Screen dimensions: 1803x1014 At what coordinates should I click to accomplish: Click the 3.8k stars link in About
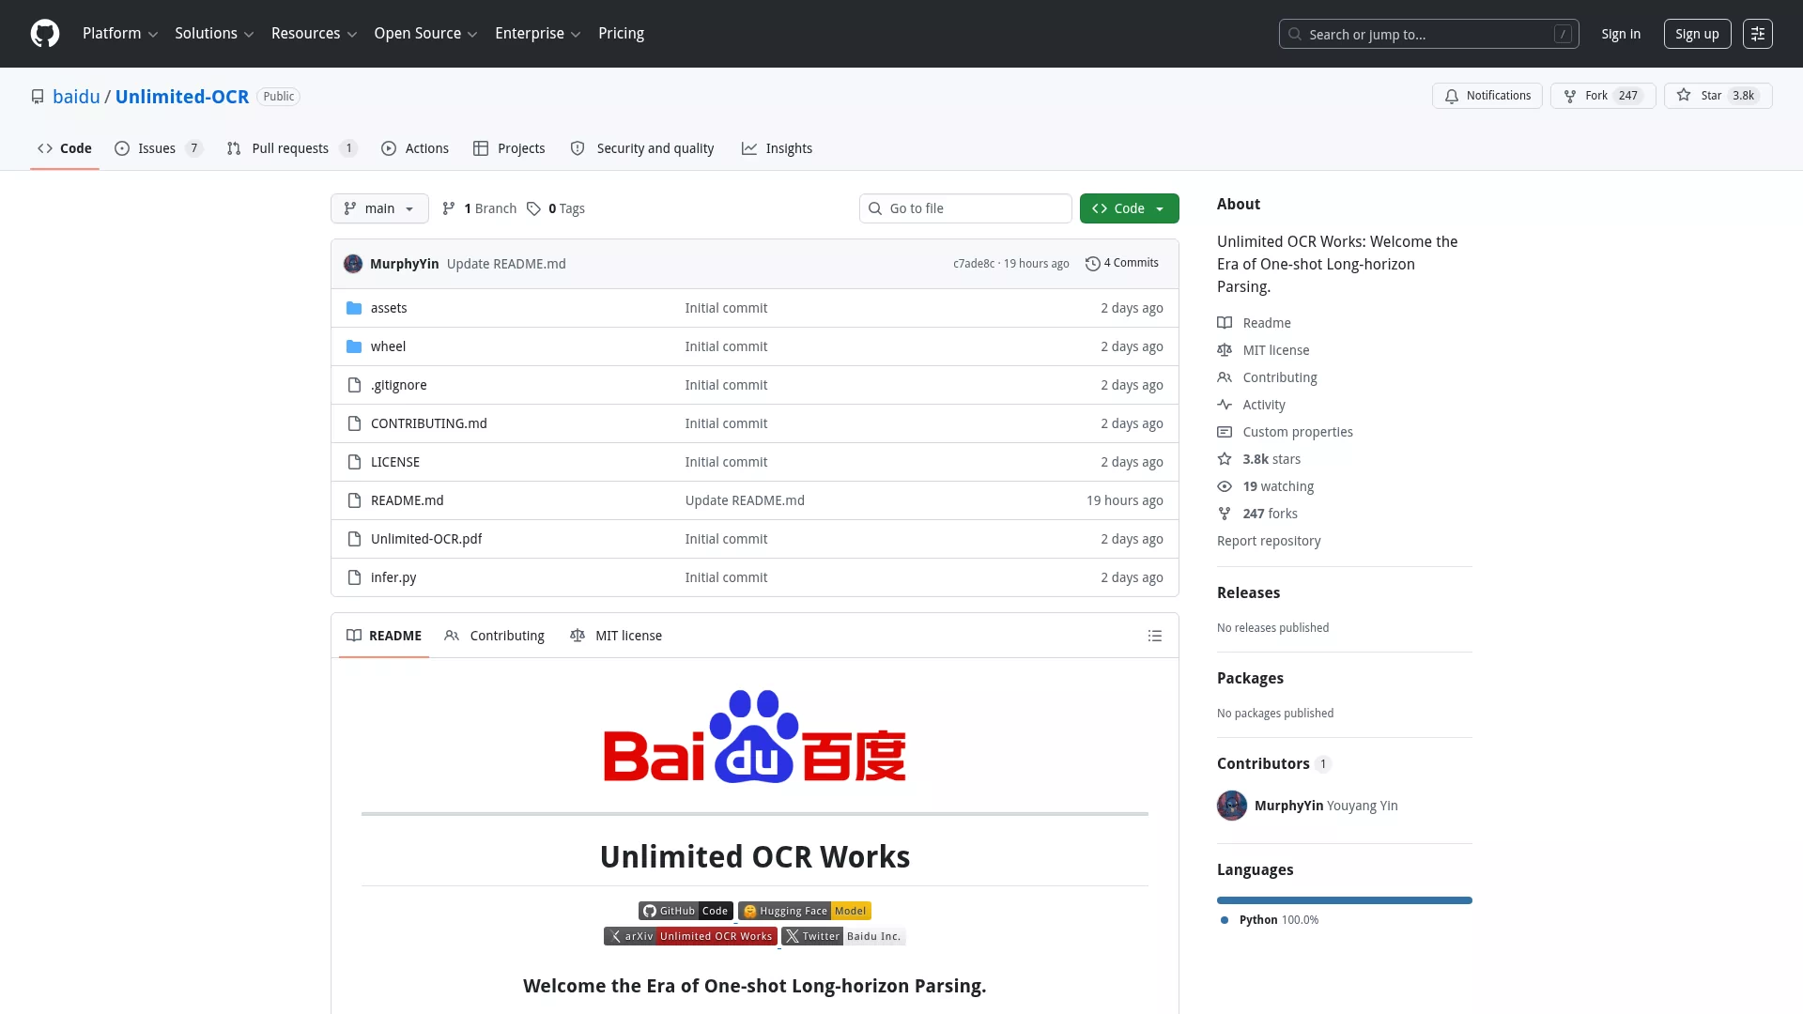click(1271, 459)
